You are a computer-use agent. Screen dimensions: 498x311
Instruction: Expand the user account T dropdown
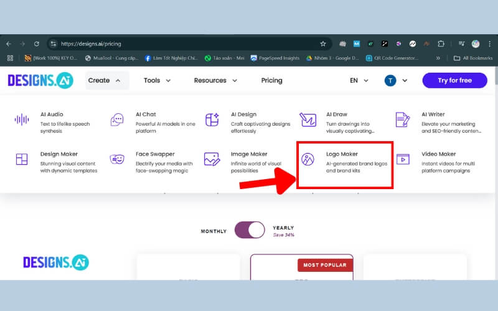[x=396, y=81]
